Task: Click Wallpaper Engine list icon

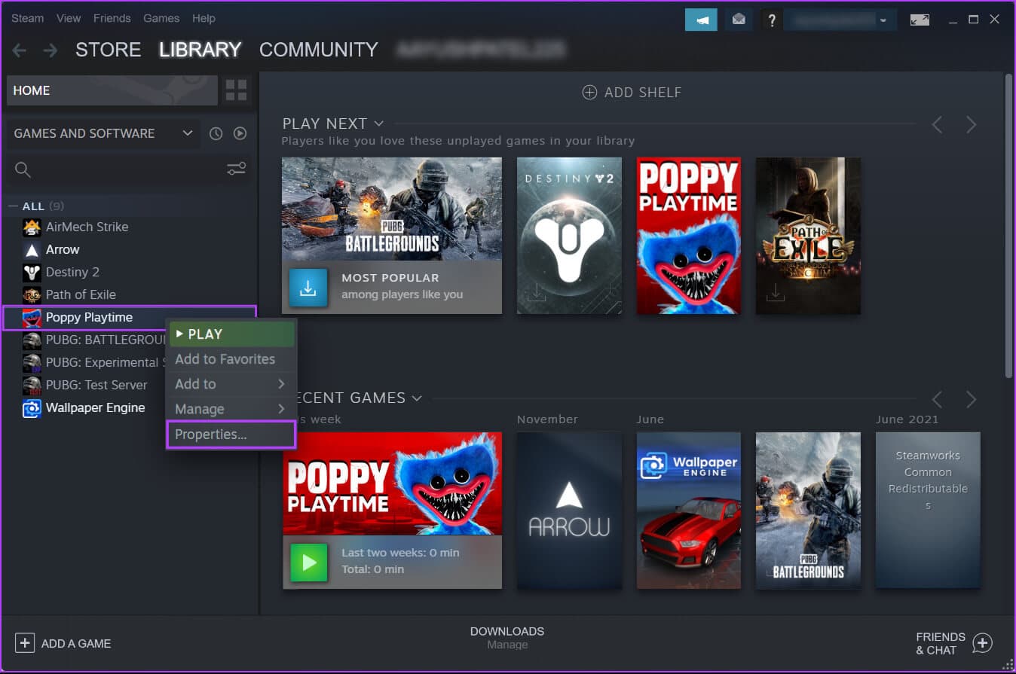Action: (x=32, y=407)
